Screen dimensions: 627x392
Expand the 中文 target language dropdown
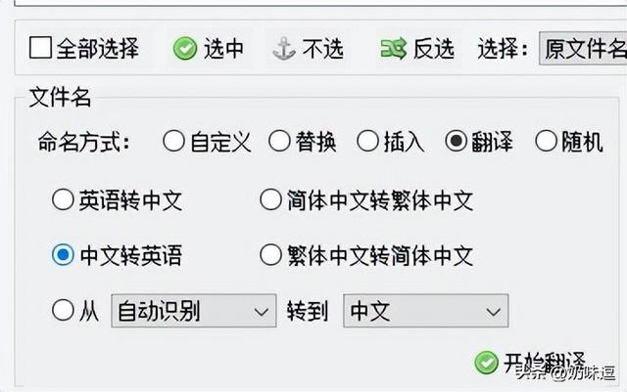point(425,312)
